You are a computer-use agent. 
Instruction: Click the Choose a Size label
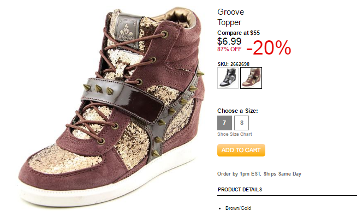click(x=237, y=111)
